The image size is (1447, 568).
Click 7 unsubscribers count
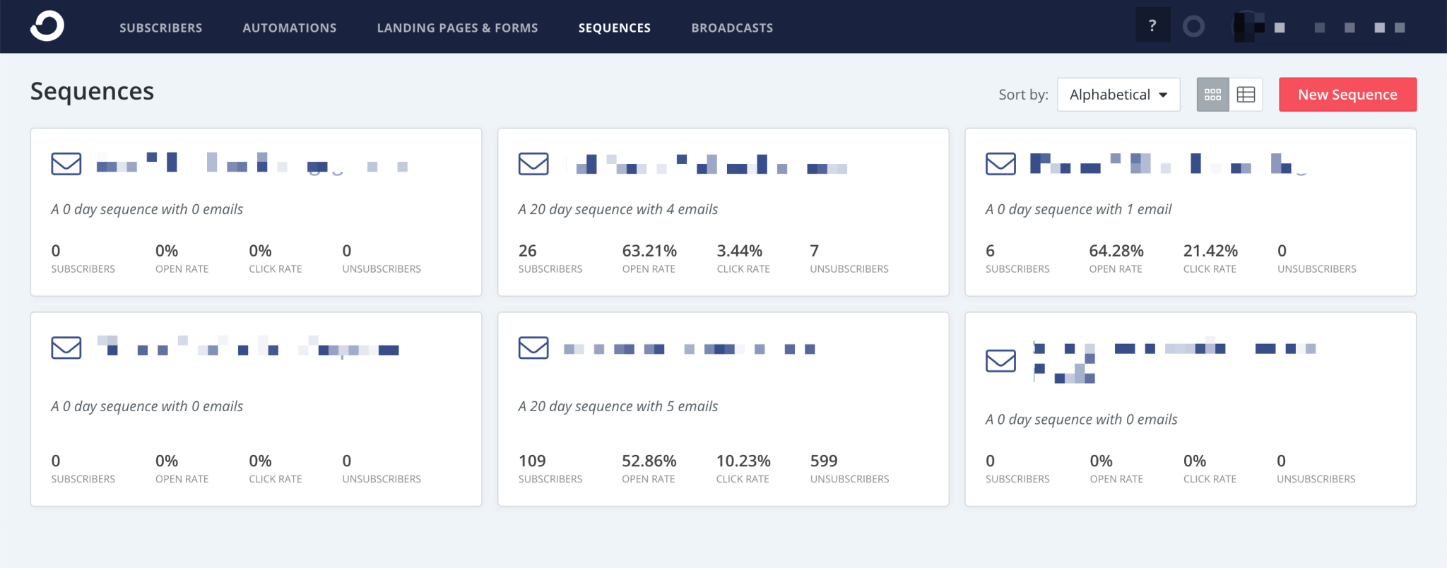tap(815, 251)
